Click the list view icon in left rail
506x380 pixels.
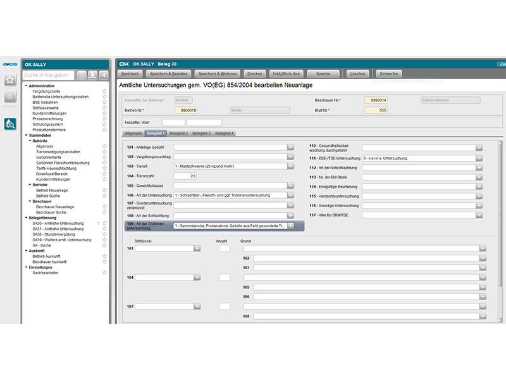10,97
